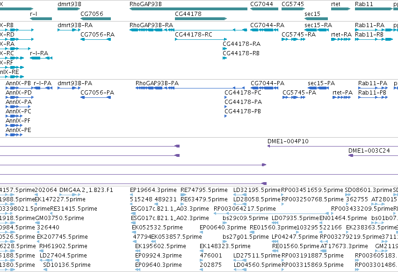398x272 pixels.
Task: Click the rtet-PA protein feature
Action: click(342, 97)
